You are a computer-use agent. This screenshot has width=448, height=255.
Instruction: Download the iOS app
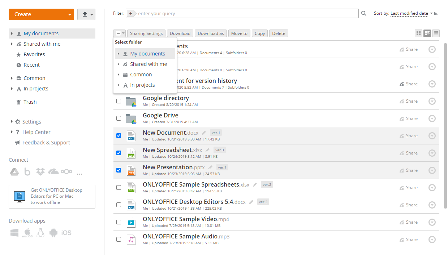click(x=66, y=233)
